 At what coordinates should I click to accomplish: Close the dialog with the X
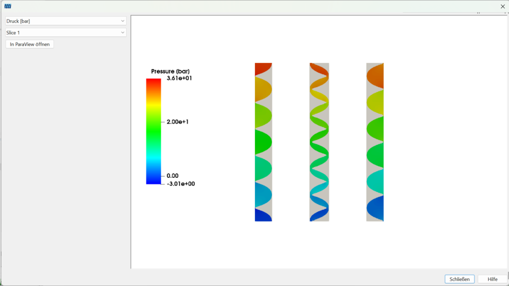click(502, 7)
